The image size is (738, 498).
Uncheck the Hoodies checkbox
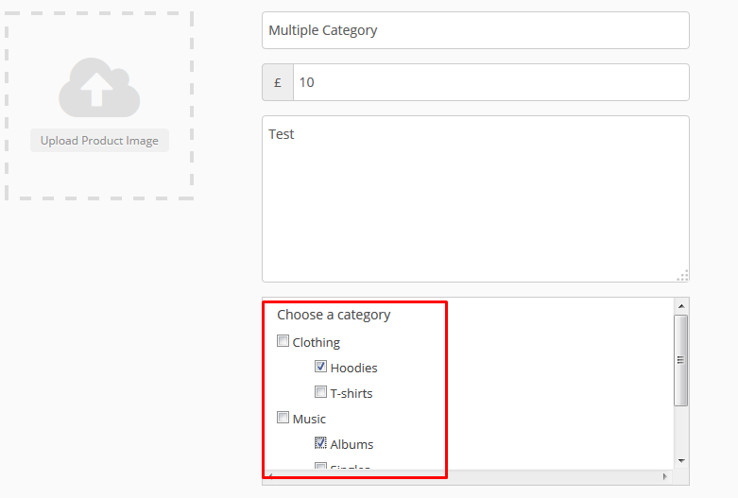(x=321, y=367)
